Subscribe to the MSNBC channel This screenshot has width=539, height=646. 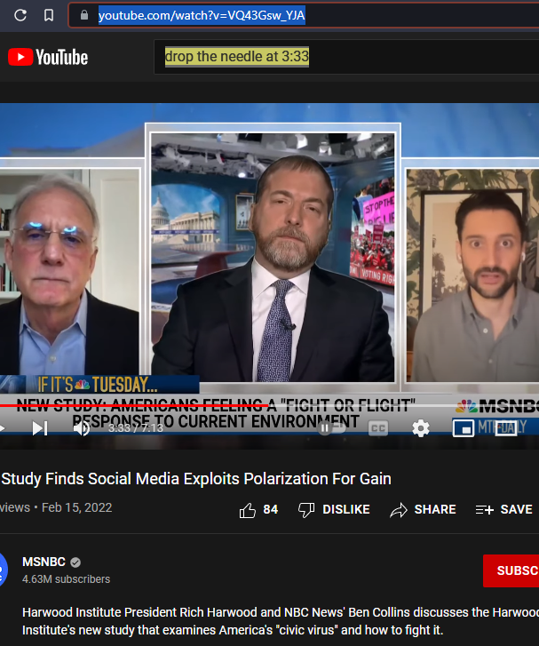pyautogui.click(x=511, y=570)
